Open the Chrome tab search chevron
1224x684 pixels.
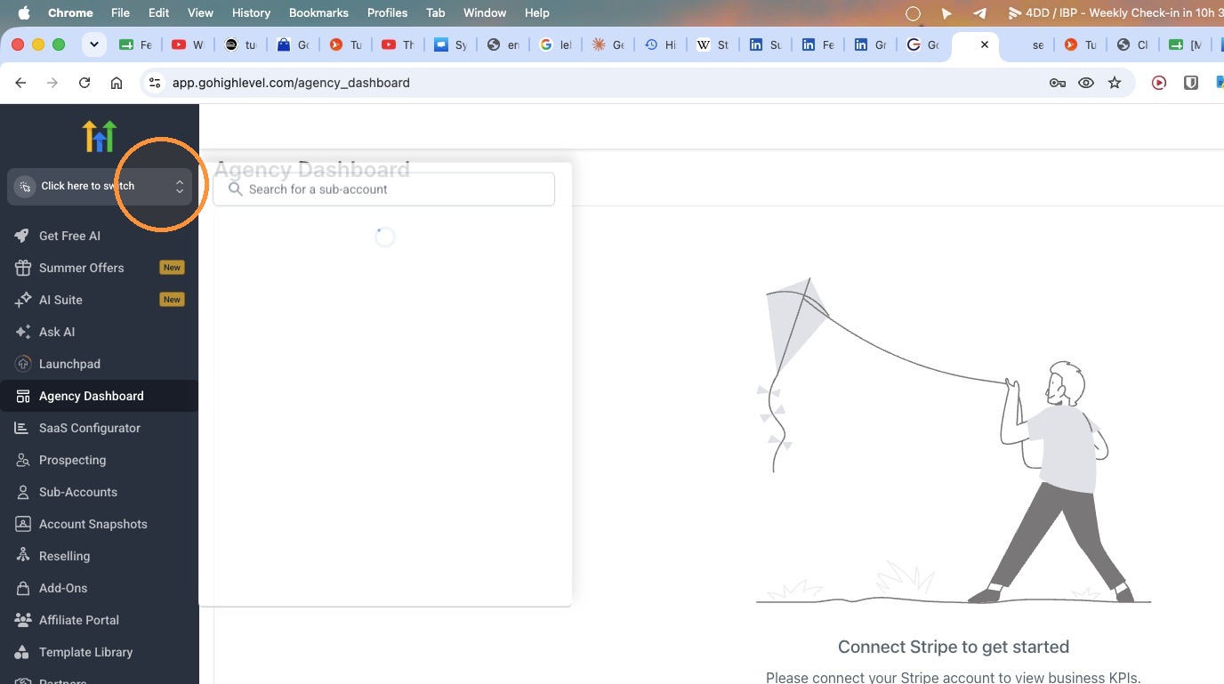94,44
